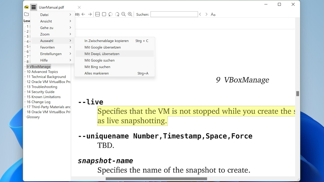Open the Zoom submenu
This screenshot has height=182, width=324.
pyautogui.click(x=53, y=34)
